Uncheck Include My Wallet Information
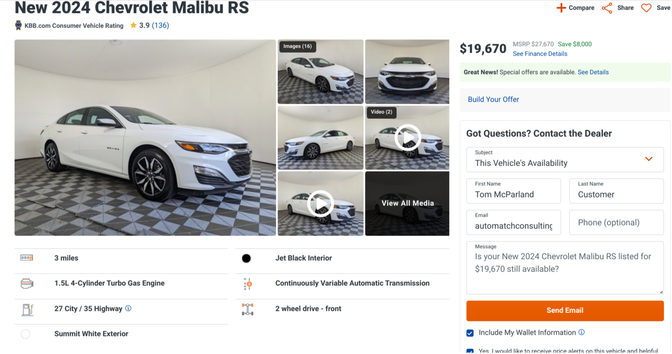Screen dimensions: 672x354 (x=470, y=333)
